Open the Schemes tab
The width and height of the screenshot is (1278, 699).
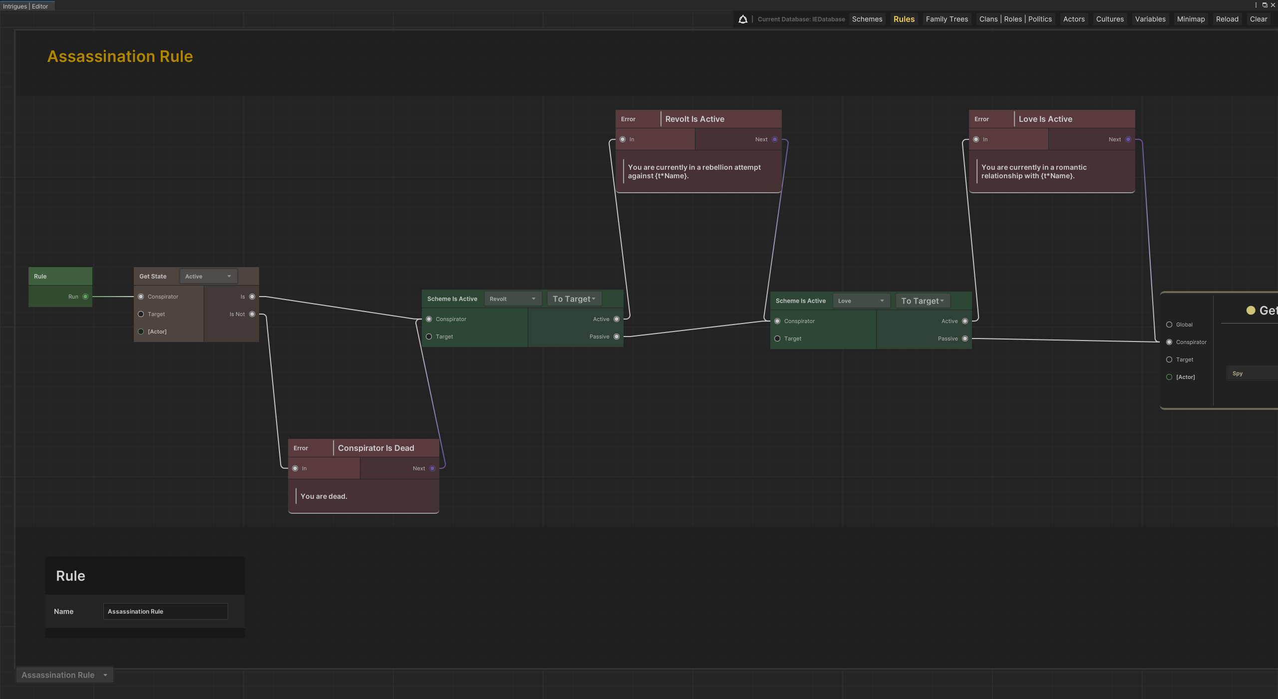867,19
